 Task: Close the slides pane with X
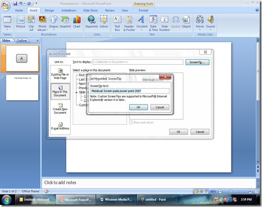37,40
